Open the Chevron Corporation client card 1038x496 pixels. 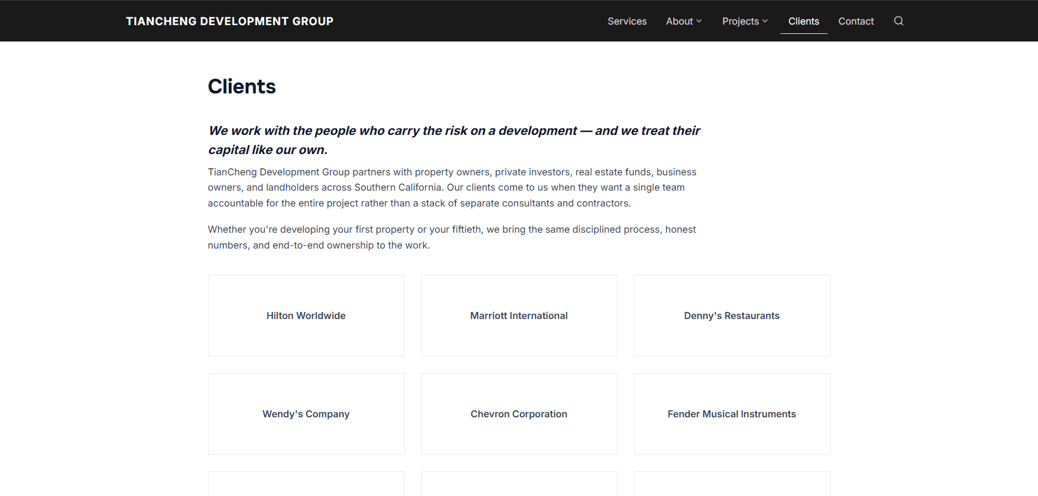(519, 414)
